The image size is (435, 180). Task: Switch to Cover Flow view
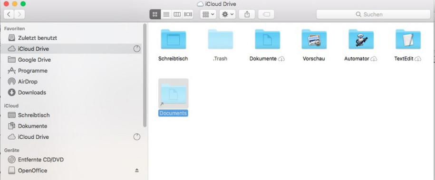188,14
